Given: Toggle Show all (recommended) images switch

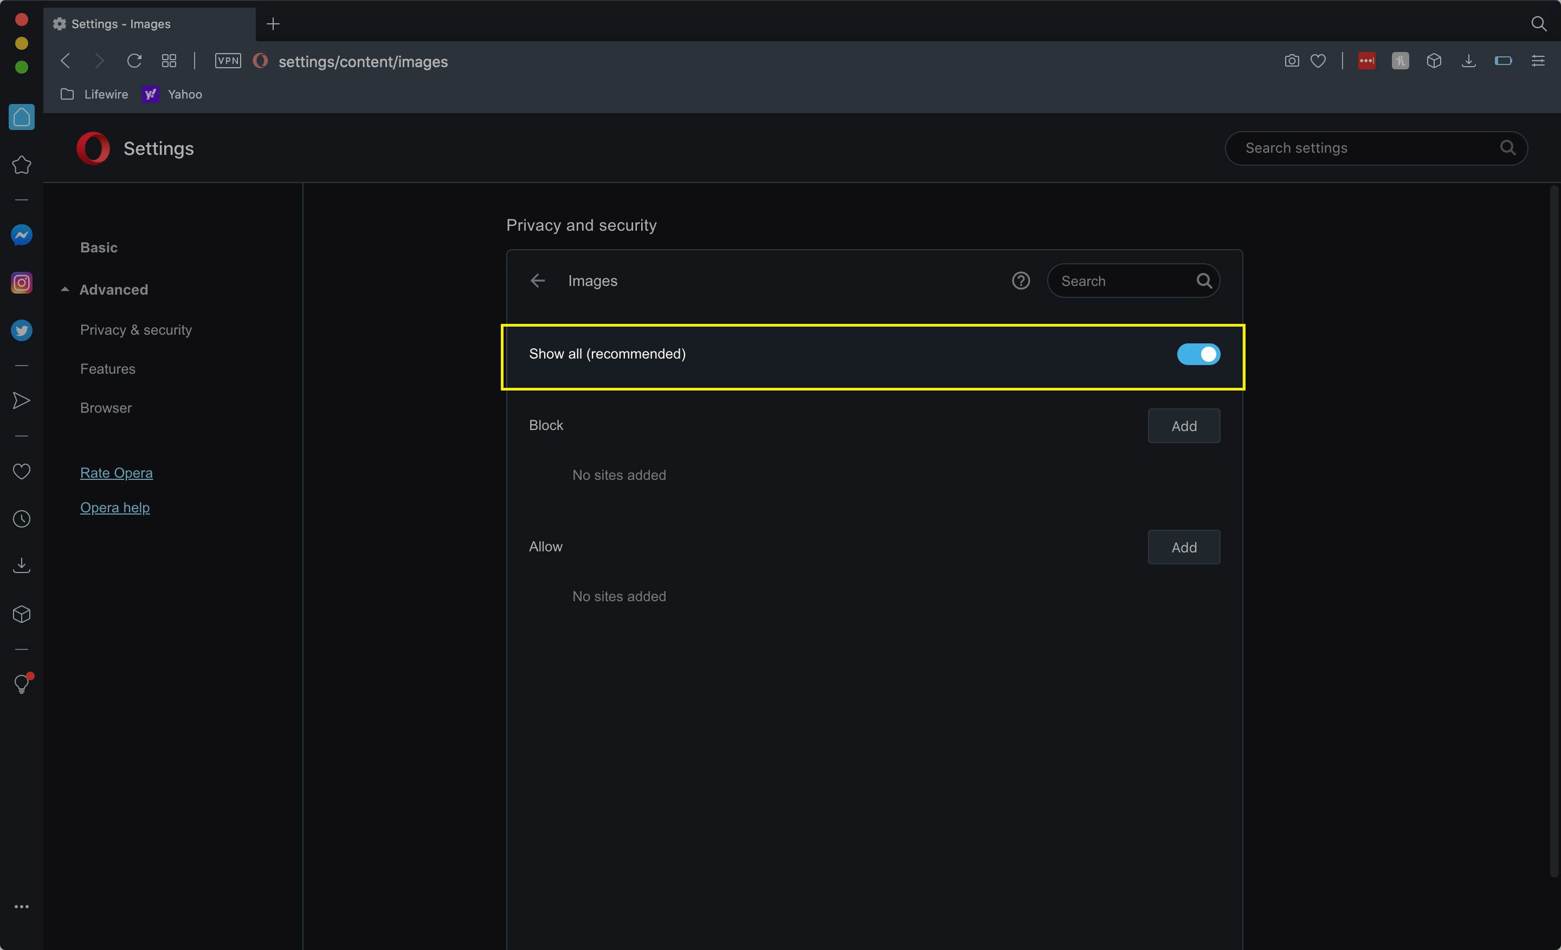Looking at the screenshot, I should pos(1198,354).
